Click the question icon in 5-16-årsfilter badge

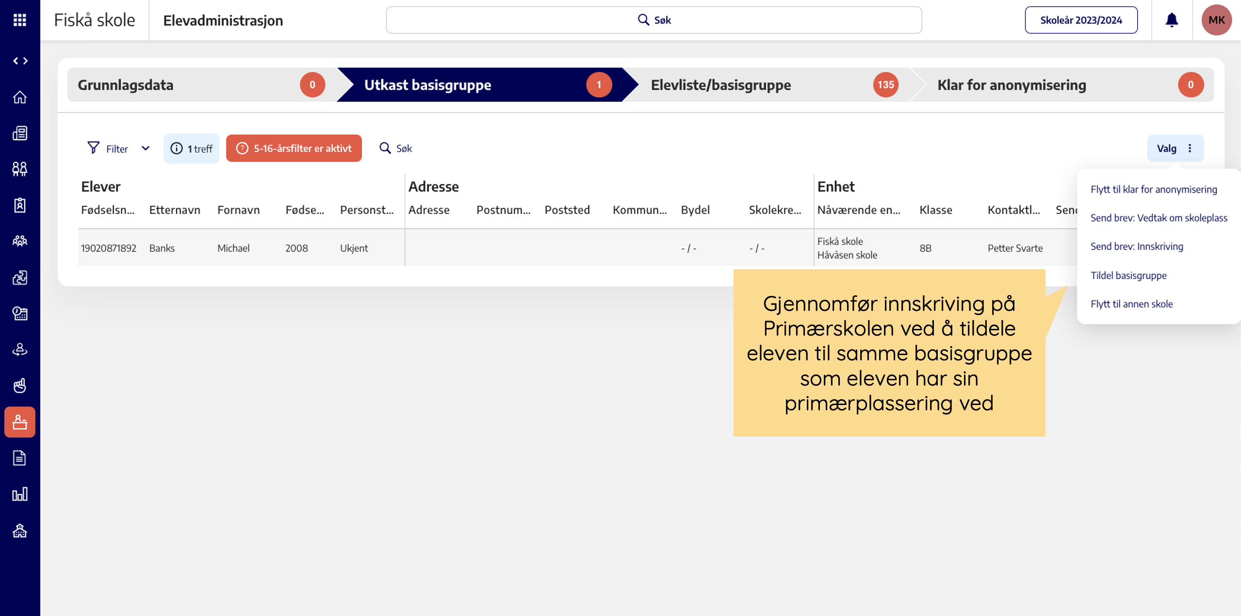[242, 148]
